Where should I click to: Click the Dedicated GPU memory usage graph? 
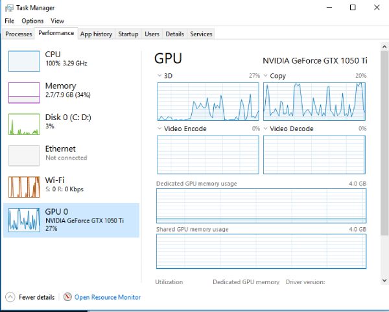(261, 206)
